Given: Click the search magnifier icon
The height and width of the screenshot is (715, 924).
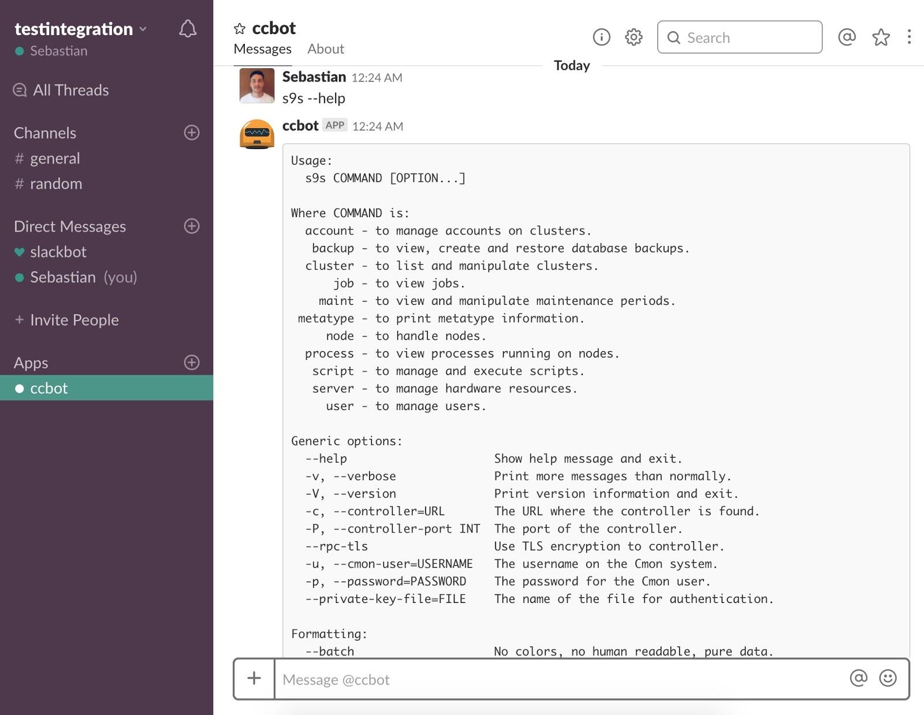Looking at the screenshot, I should (673, 38).
